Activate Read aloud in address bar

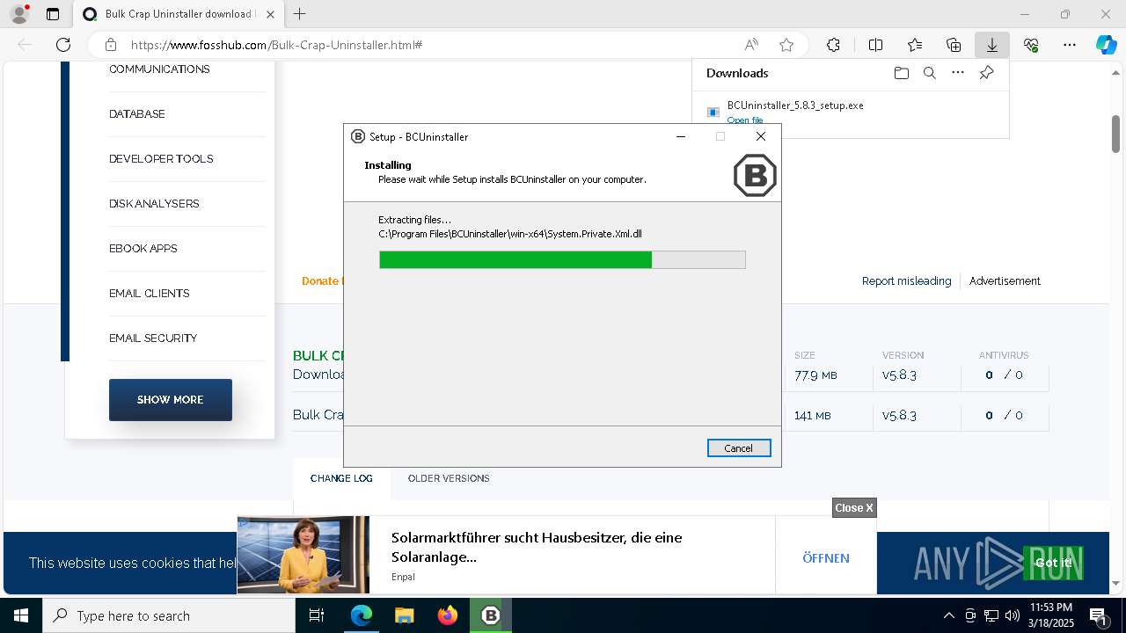751,45
